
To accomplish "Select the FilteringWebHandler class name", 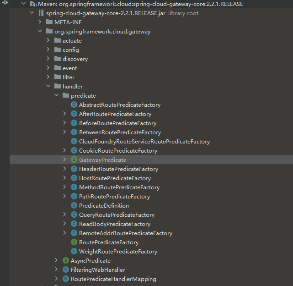I will [x=98, y=269].
